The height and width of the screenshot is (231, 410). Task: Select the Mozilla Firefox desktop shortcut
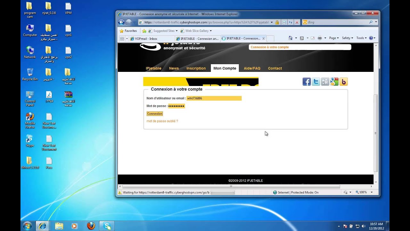[30, 121]
